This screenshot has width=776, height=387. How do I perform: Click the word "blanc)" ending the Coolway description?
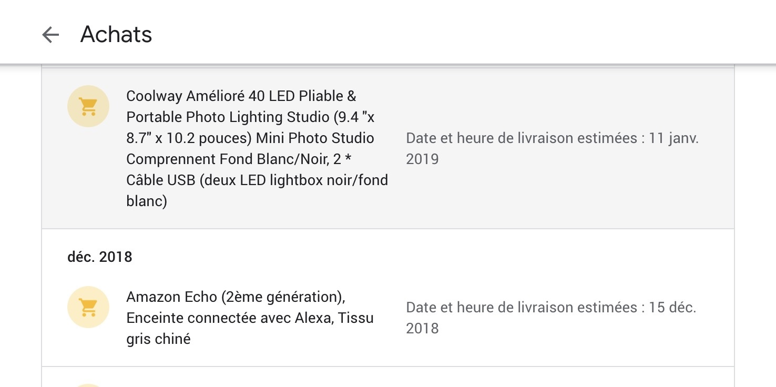[x=147, y=201]
